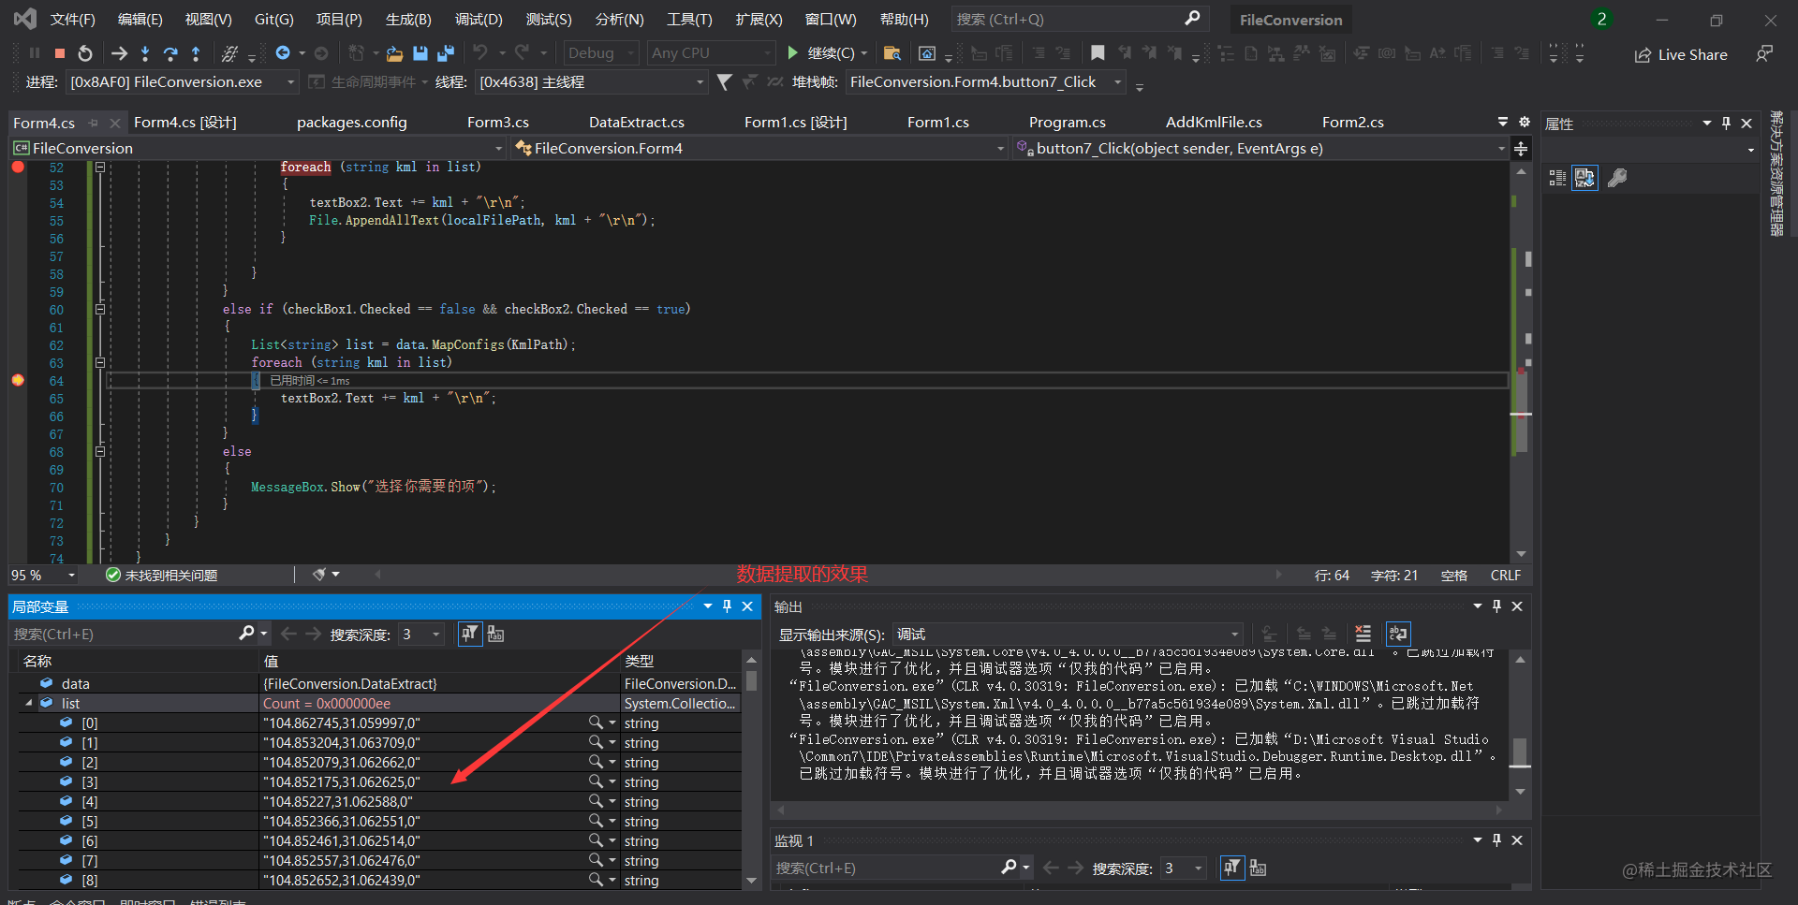Image resolution: width=1798 pixels, height=905 pixels.
Task: Open the button7_Click member dropdown
Action: (x=1260, y=149)
